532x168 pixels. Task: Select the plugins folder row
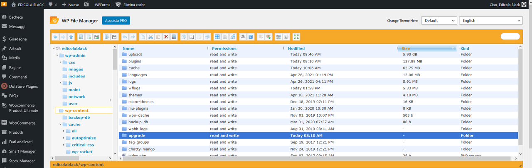click(x=318, y=61)
